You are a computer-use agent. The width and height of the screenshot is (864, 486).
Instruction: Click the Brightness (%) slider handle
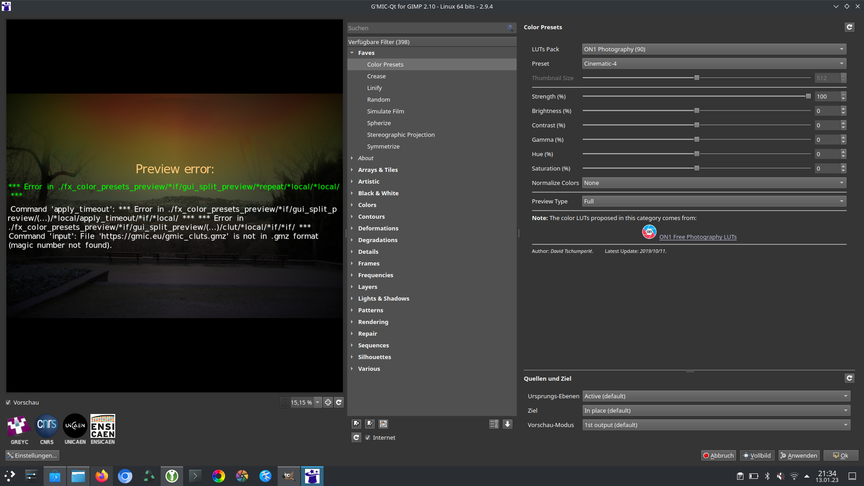697,111
